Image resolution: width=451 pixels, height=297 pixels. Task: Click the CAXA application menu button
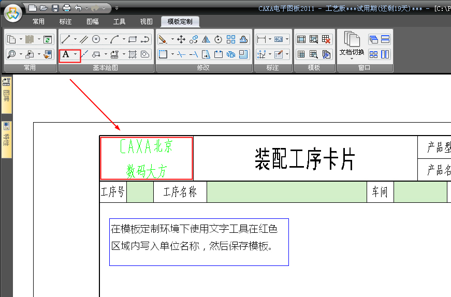pos(13,12)
